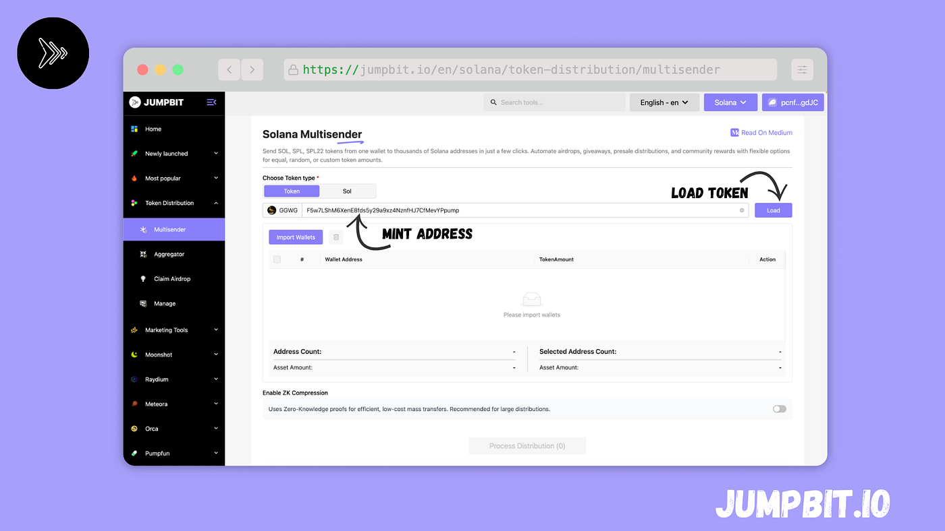The height and width of the screenshot is (531, 945).
Task: Click the Address Count label
Action: click(x=297, y=352)
